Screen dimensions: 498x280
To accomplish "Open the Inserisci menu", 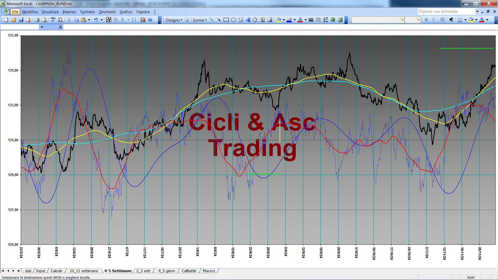I will coord(69,12).
